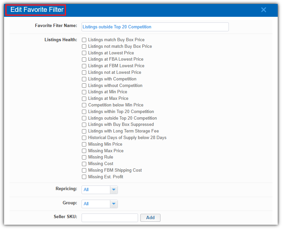Viewport: 282px width, 229px height.
Task: Check Listings at Min Price
Action: click(x=84, y=92)
